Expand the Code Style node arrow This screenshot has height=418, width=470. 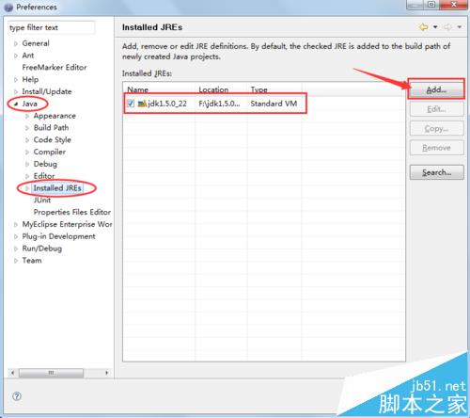click(27, 140)
